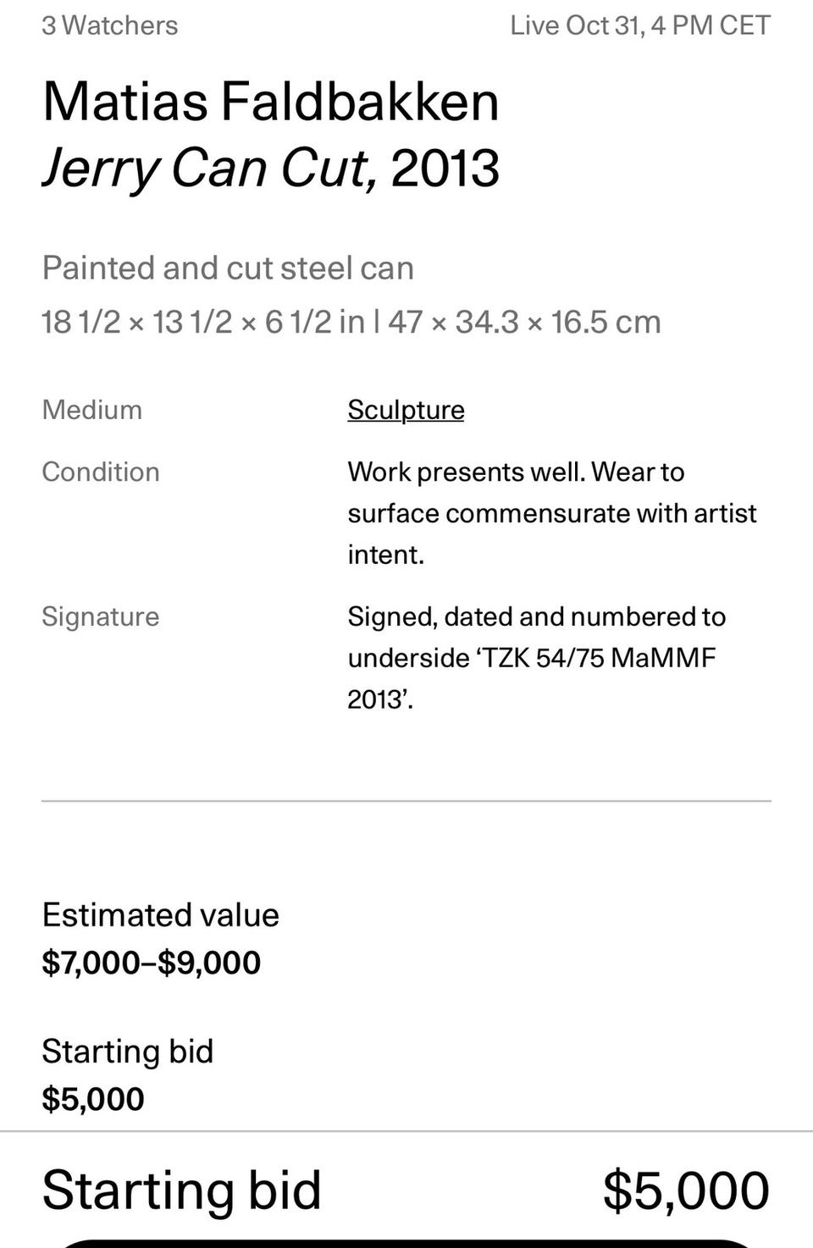Click the large $5,000 footer price
Viewport: 813px width, 1248px height.
click(685, 1190)
